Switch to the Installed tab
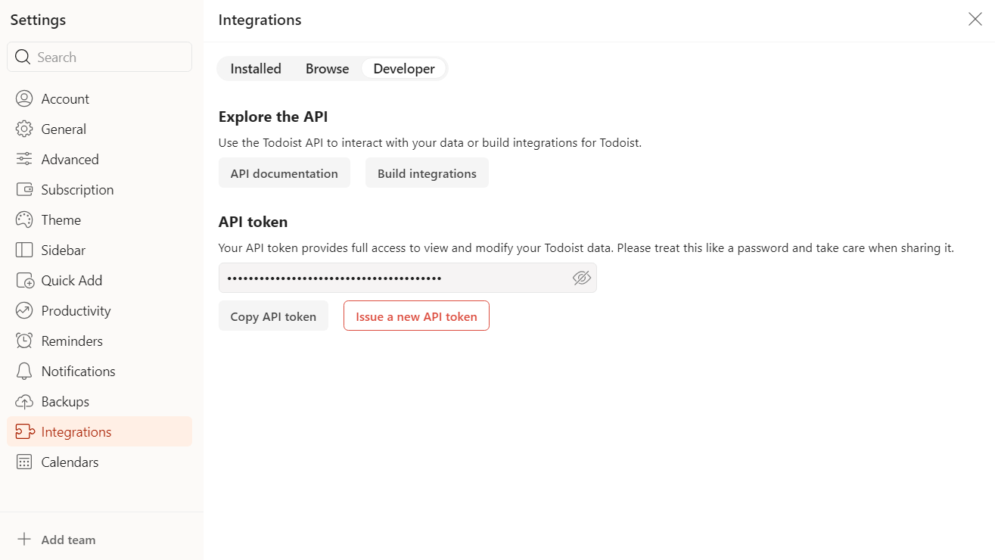Screen dimensions: 995x560 (x=255, y=68)
